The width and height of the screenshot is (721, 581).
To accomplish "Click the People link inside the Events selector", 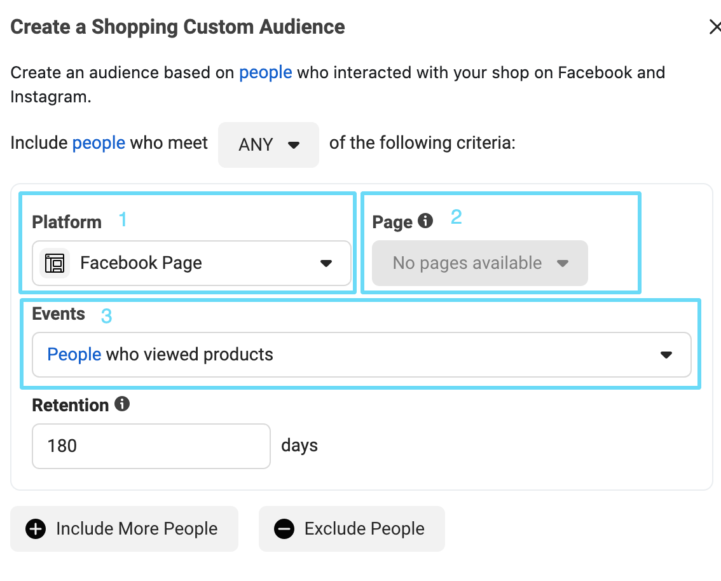I will point(74,355).
